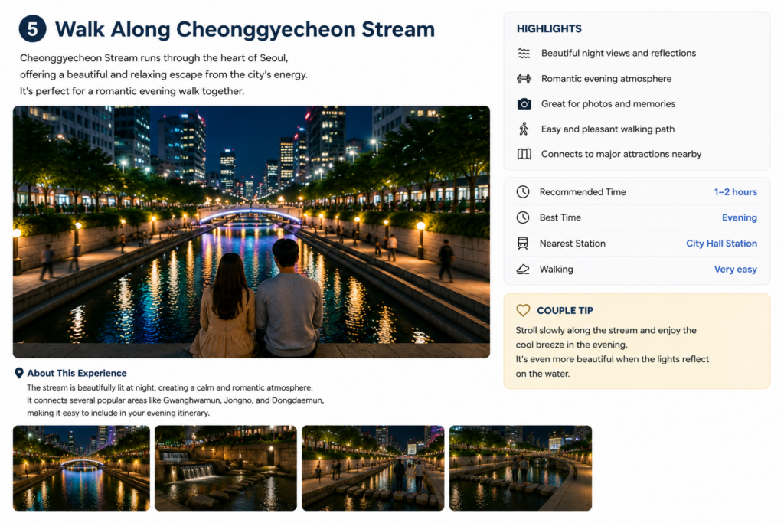Click the COUPLE TIP heading
The image size is (784, 523).
click(565, 310)
